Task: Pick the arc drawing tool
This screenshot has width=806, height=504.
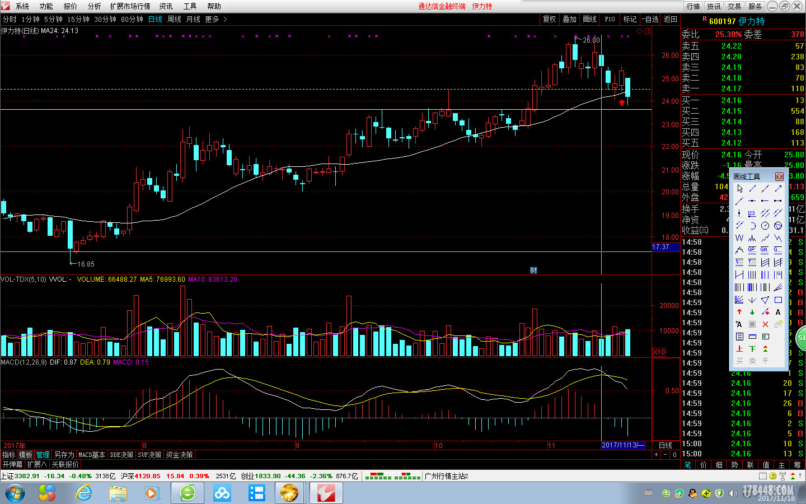Action: tap(752, 226)
